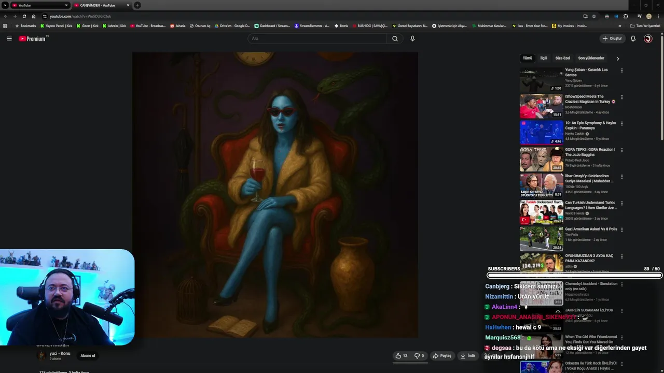Screen dimensions: 664x373
Task: Click the Oluştur create button
Action: (612, 38)
